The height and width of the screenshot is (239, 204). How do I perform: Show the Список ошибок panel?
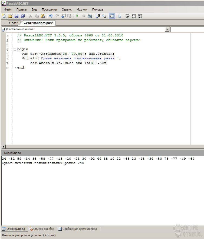[42, 229]
